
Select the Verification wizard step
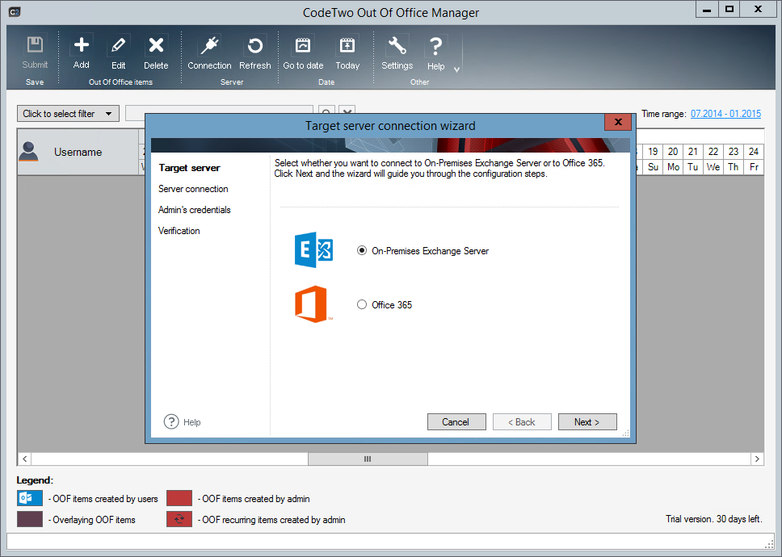(179, 231)
